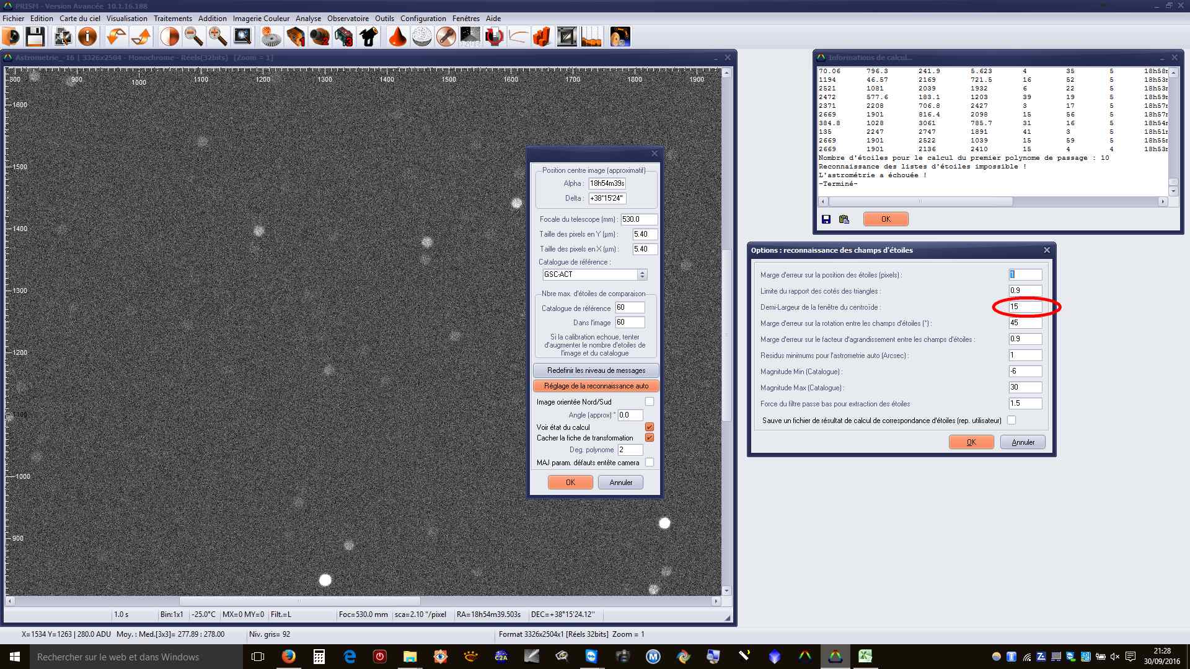
Task: Open the Traitements menu
Action: [x=173, y=19]
